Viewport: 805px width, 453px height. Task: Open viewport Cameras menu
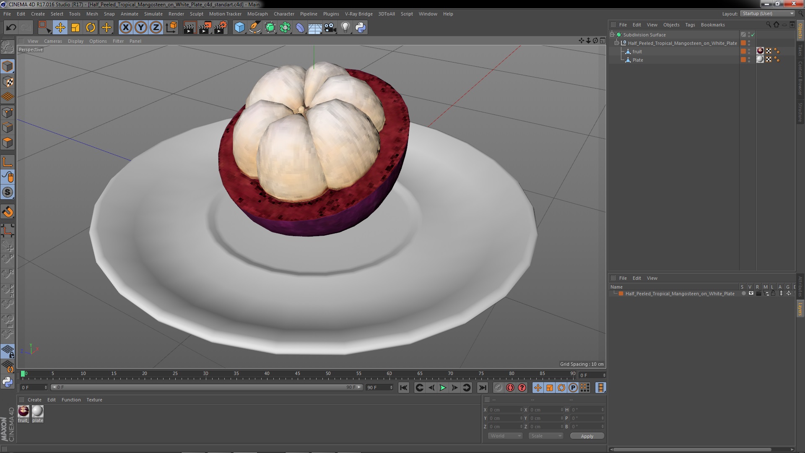[53, 41]
